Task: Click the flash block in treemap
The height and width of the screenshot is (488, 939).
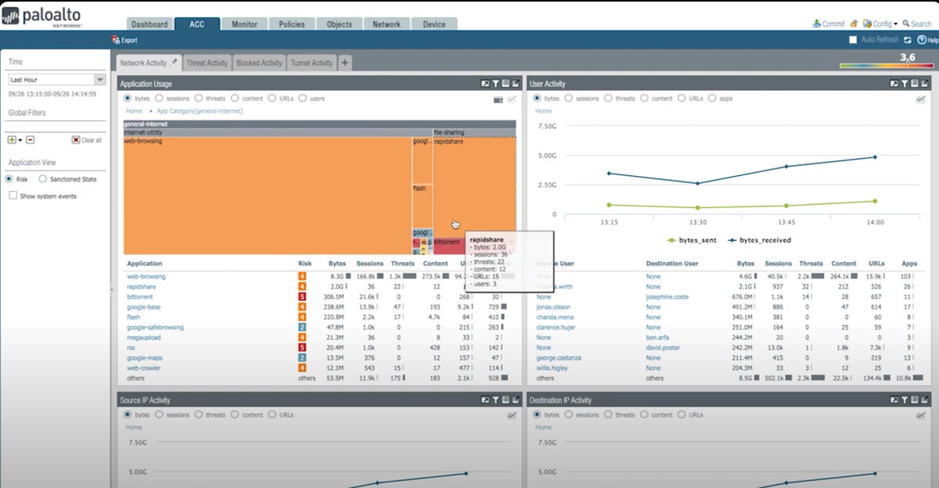Action: (423, 206)
